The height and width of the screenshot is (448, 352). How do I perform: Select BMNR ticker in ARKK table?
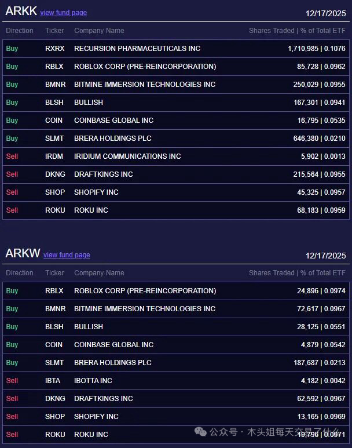pyautogui.click(x=55, y=85)
